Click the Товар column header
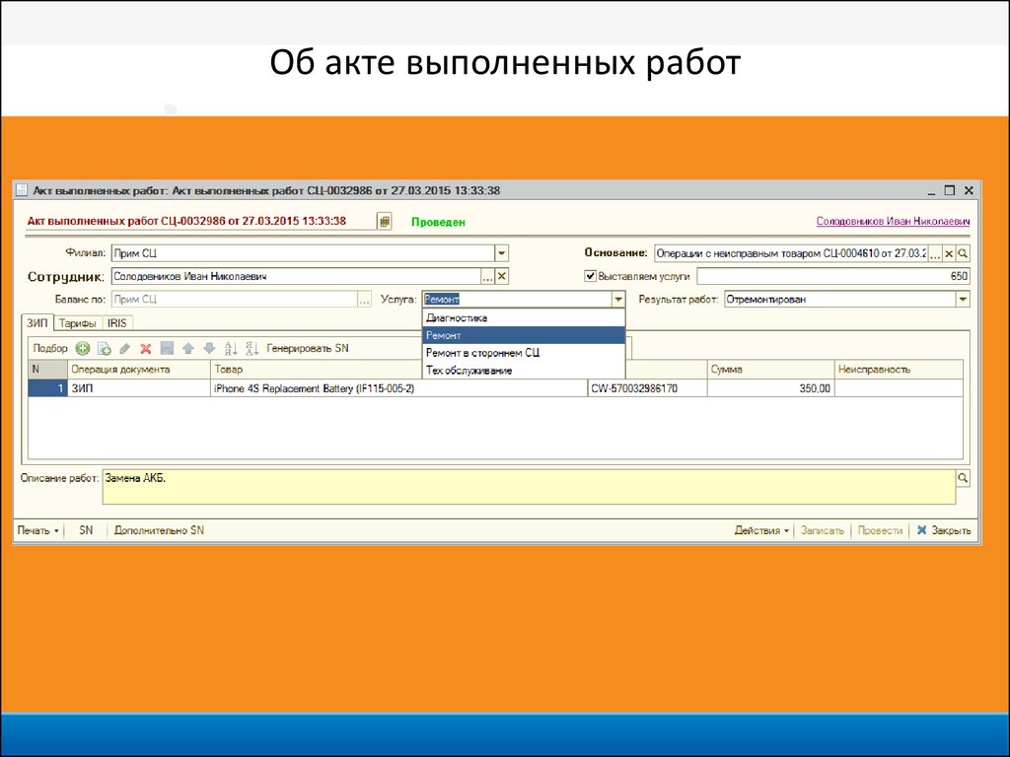Image resolution: width=1010 pixels, height=757 pixels. 316,370
